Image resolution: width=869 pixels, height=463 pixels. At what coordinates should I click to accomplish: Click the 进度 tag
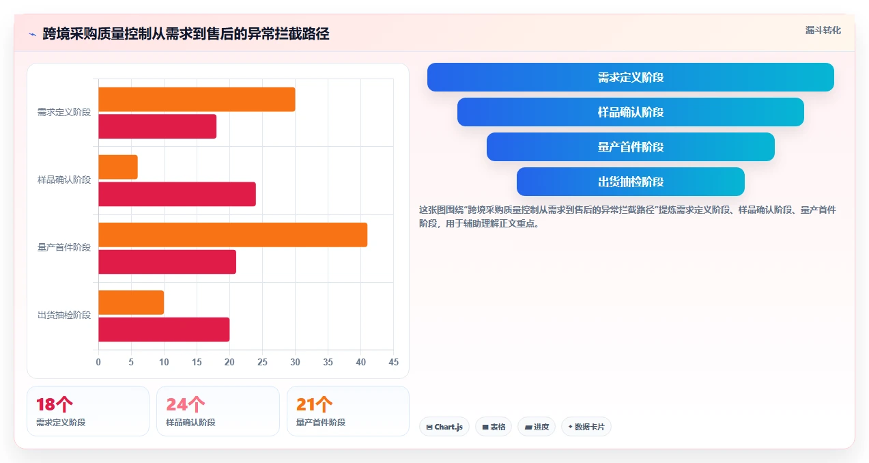click(537, 427)
